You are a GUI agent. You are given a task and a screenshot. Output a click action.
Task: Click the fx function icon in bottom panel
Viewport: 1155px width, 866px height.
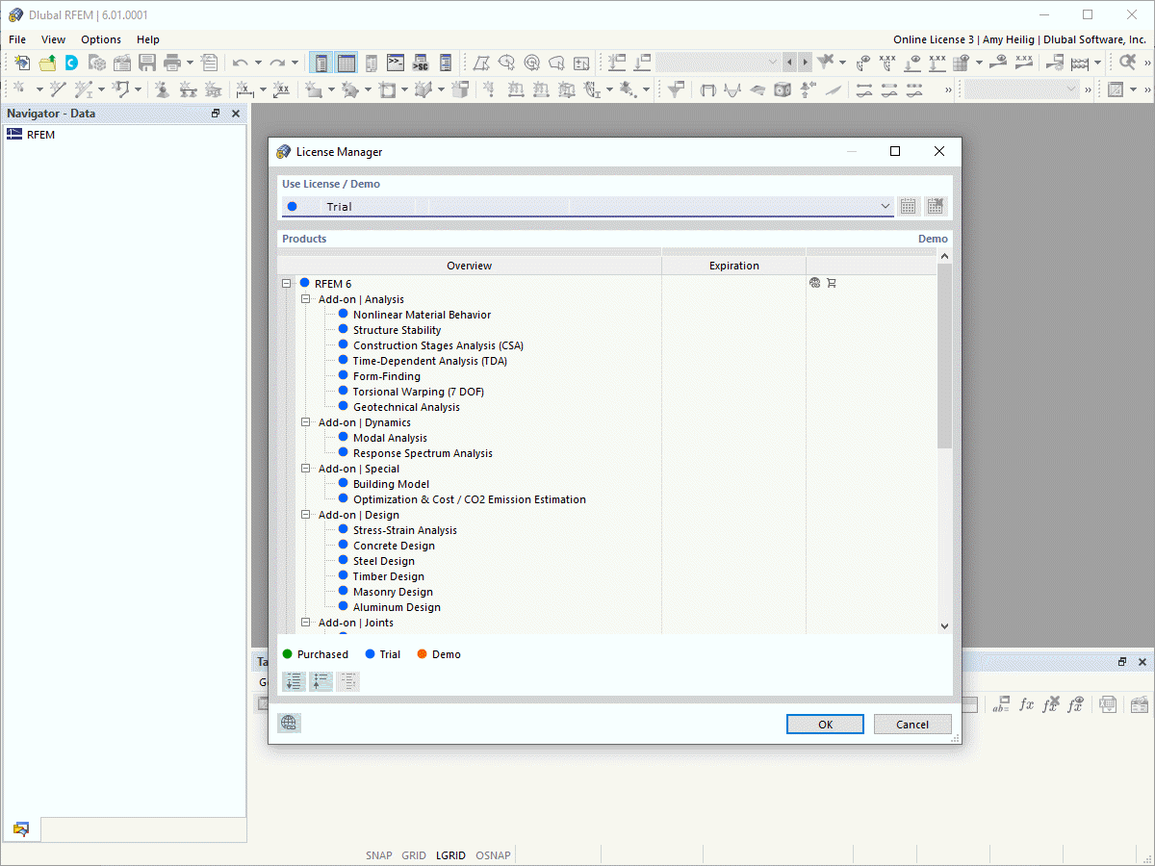[x=1026, y=704]
